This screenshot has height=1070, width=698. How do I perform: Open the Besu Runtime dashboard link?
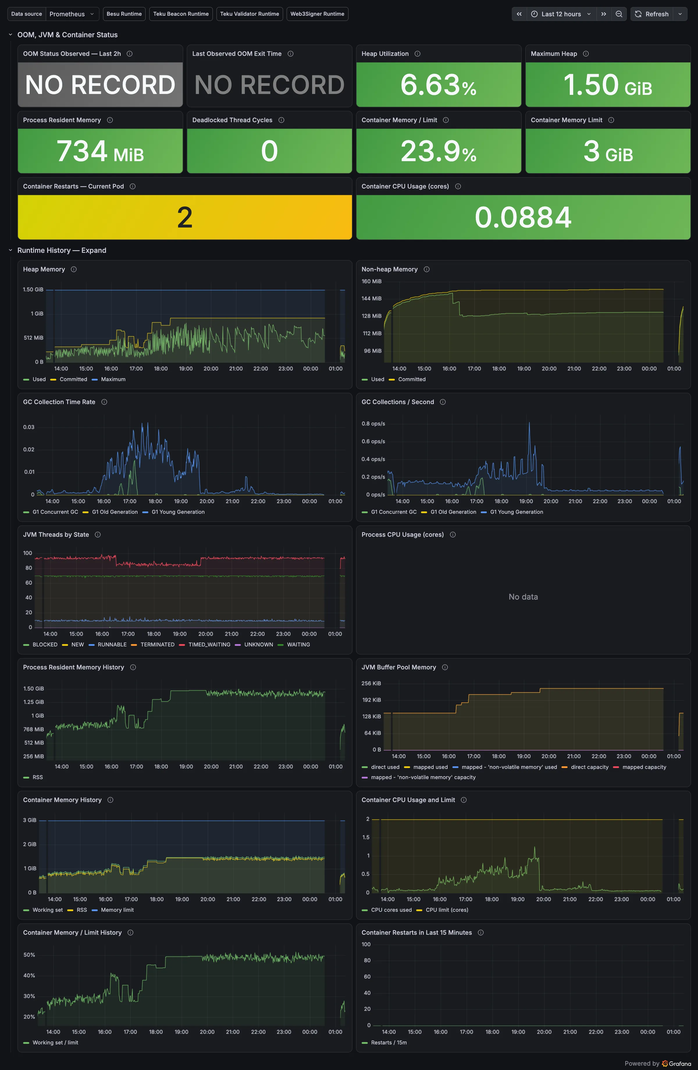click(x=124, y=14)
